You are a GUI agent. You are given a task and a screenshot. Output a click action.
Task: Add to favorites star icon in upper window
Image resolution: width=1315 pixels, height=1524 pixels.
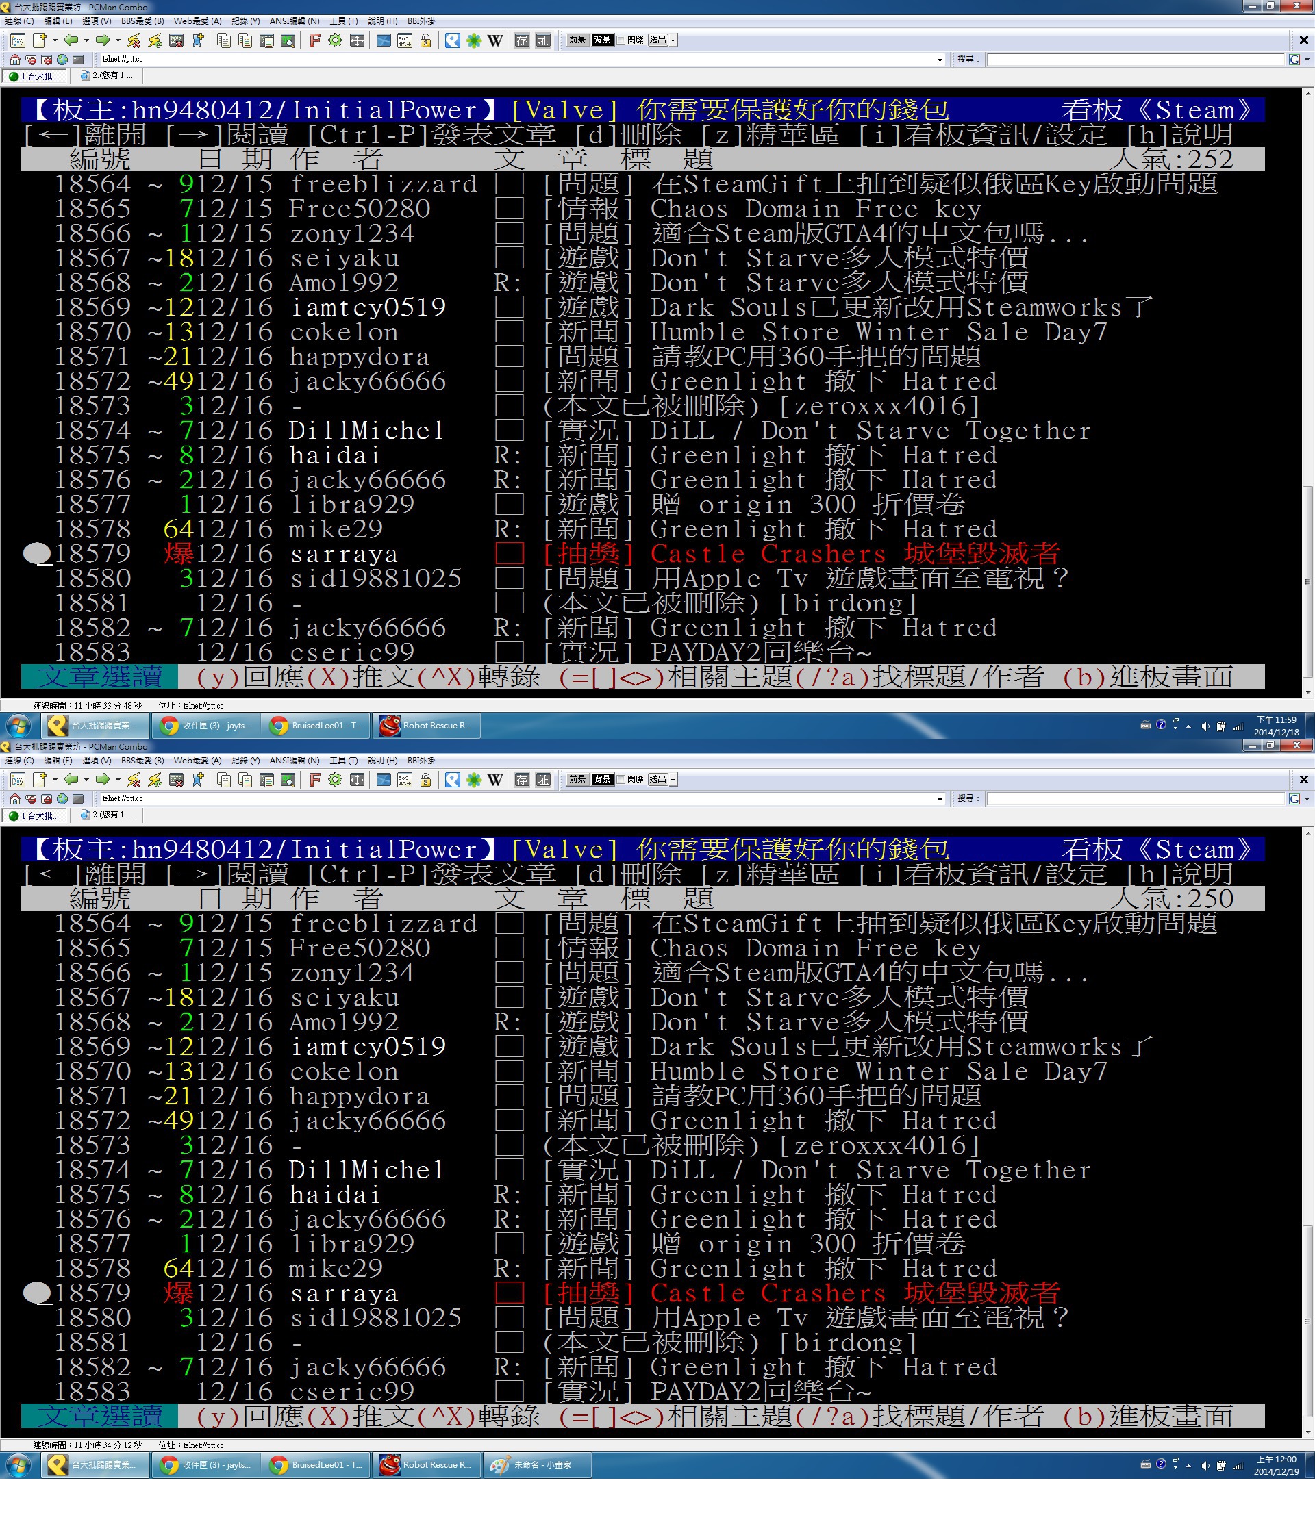click(x=198, y=40)
